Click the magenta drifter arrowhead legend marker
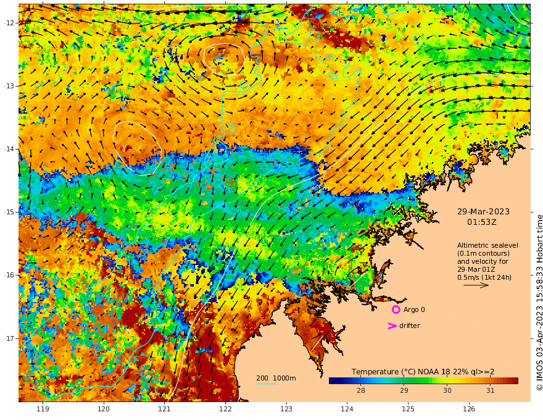 [392, 325]
